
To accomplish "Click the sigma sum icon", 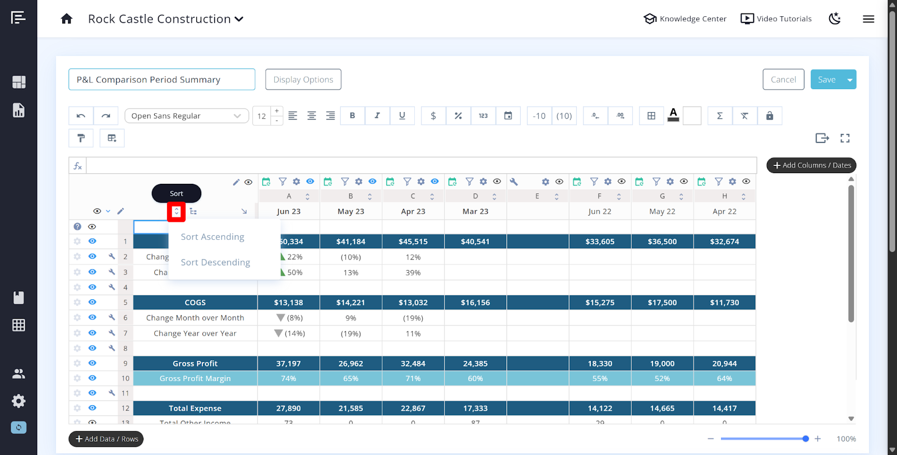I will [x=720, y=116].
